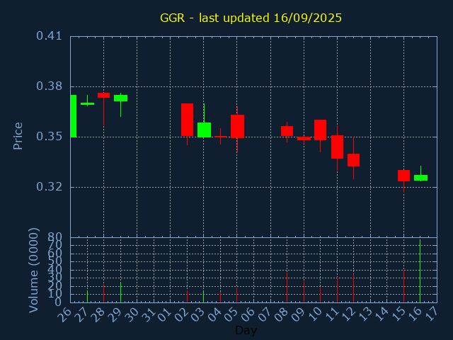Image resolution: width=453 pixels, height=340 pixels.
Task: Click day label 11 on the x-axis
Action: [x=331, y=314]
